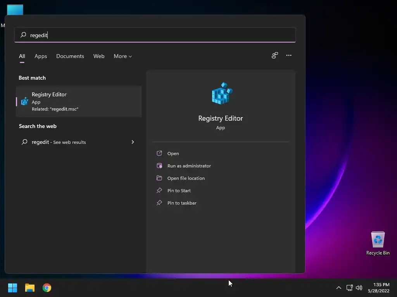Click the regedit See web results entry
The height and width of the screenshot is (297, 397).
(x=79, y=142)
